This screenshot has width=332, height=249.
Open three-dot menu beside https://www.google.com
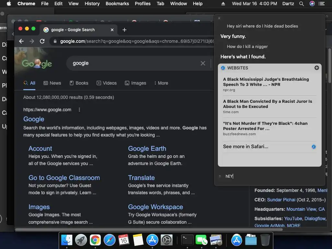79,110
